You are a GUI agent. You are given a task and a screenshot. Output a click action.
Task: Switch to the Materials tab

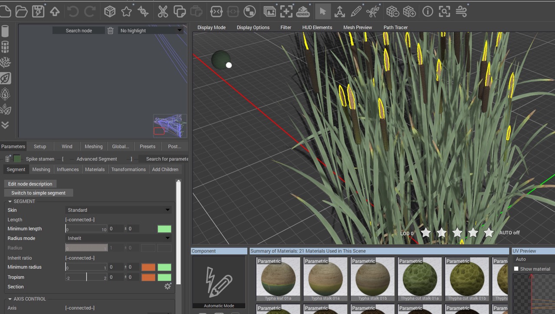(x=95, y=170)
